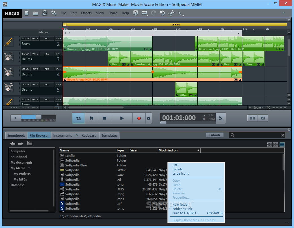Click the position slider under time display
This screenshot has height=228, width=294.
(163, 123)
